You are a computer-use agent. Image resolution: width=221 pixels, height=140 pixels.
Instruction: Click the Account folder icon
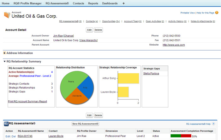7,15
